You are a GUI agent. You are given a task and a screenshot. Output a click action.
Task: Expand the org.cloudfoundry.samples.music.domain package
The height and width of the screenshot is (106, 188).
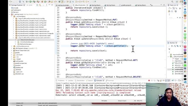pos(14,27)
